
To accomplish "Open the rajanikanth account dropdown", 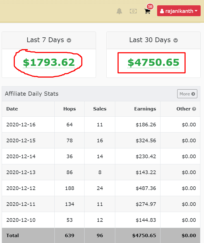I will [x=179, y=11].
